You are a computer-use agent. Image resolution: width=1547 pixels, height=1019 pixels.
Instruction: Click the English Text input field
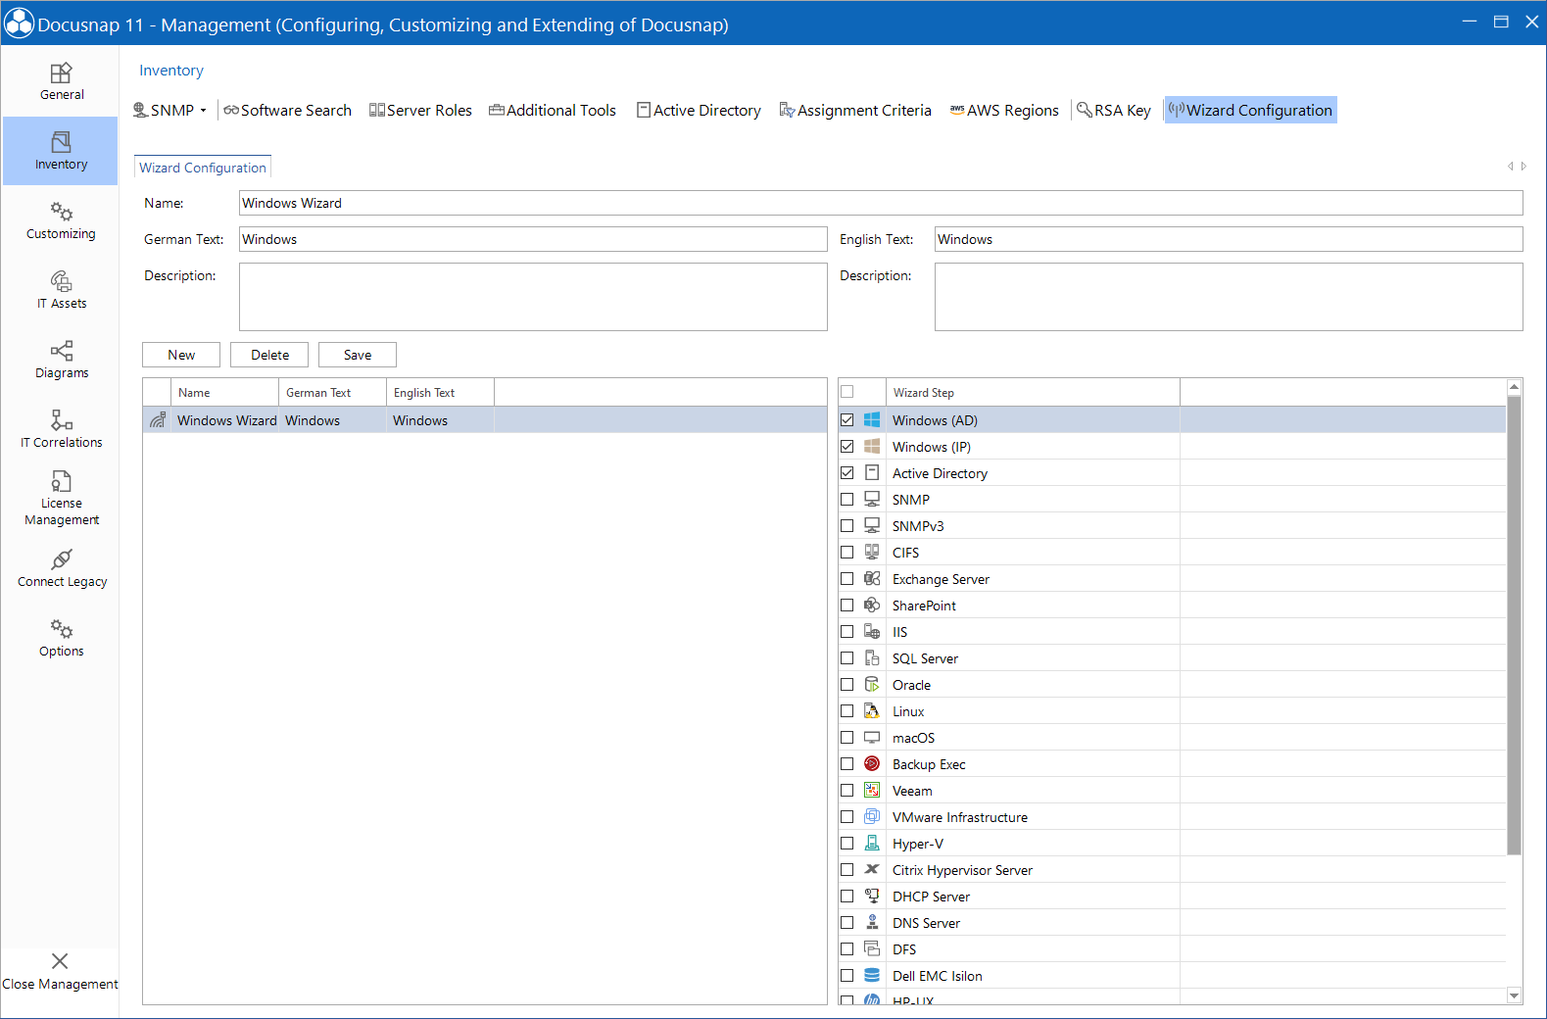click(1229, 239)
